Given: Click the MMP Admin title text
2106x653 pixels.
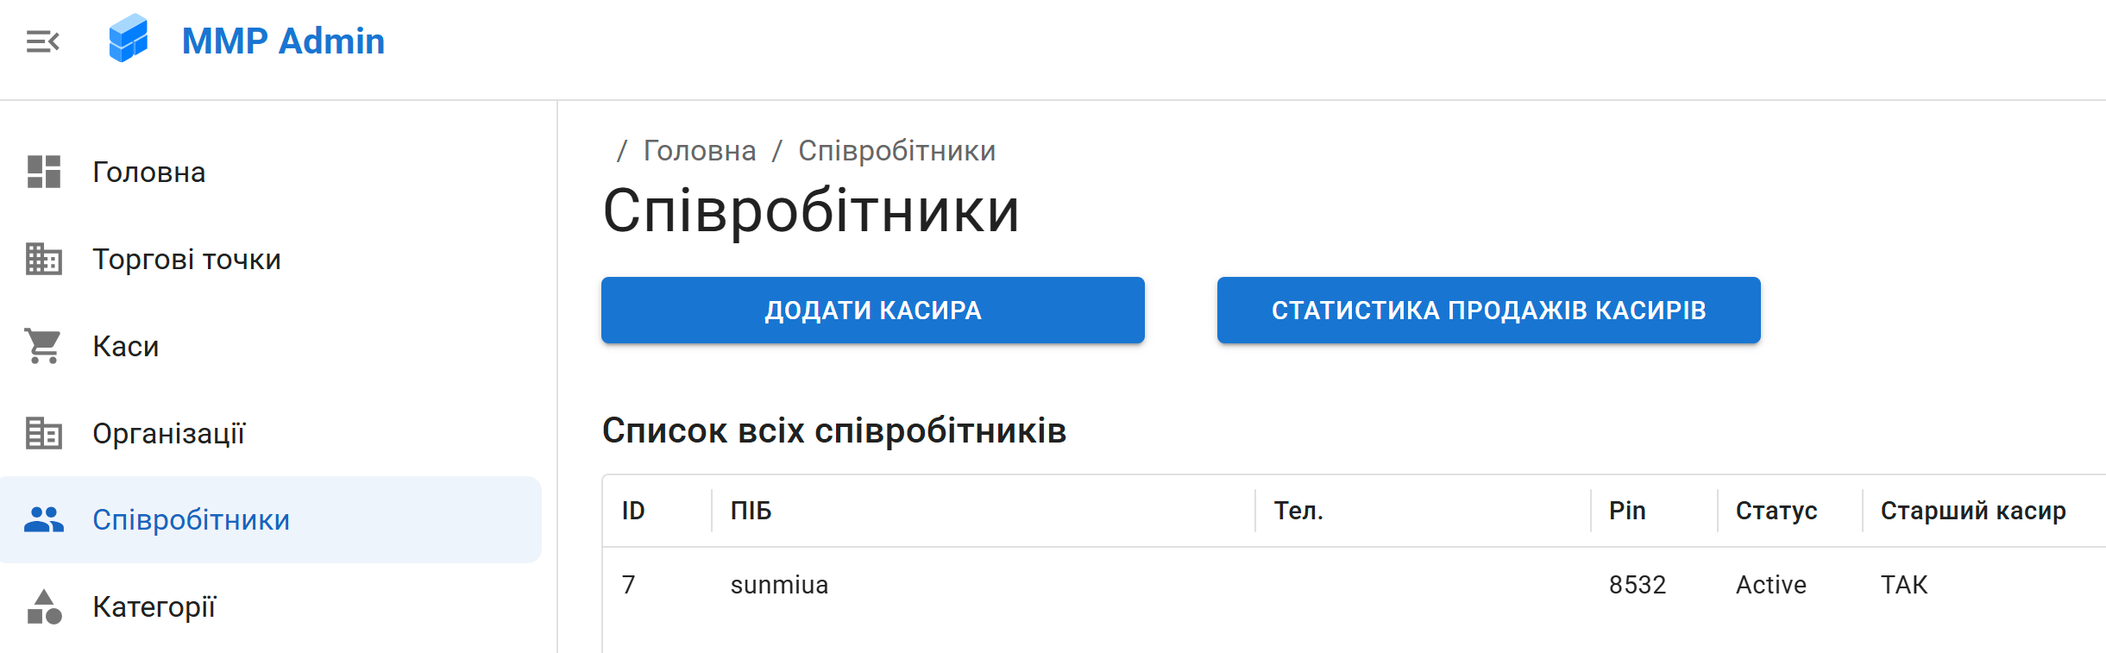Looking at the screenshot, I should pos(283,41).
